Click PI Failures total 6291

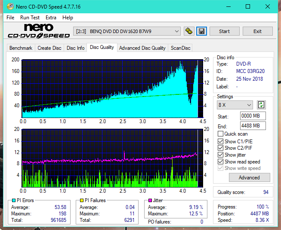[130, 220]
